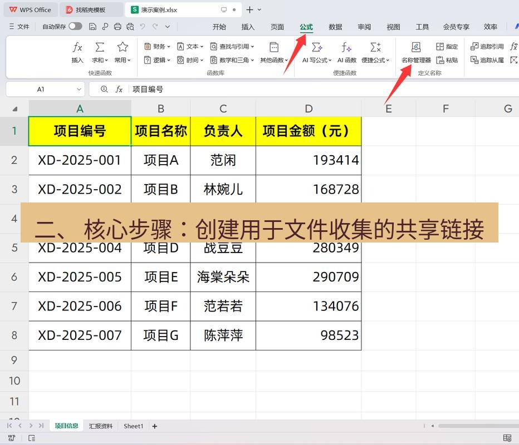Toggle the 自动保存 auto-save switch
The height and width of the screenshot is (445, 519).
point(76,27)
